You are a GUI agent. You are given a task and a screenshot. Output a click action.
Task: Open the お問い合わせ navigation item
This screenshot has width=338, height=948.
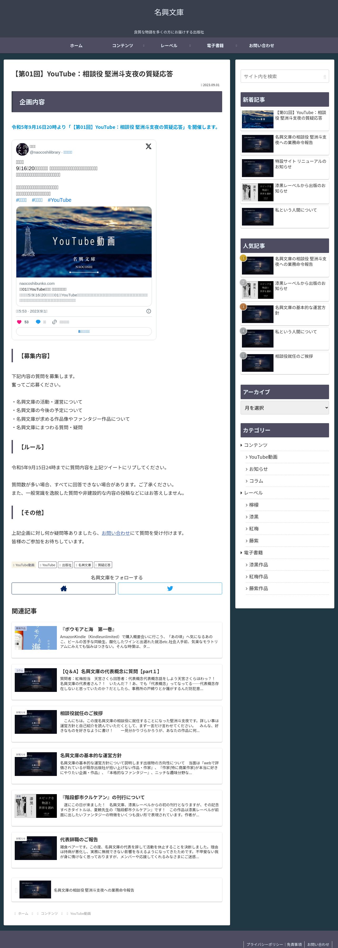pos(261,46)
